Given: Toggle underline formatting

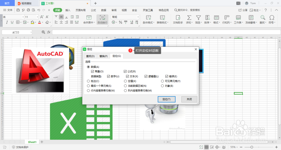Looking at the screenshot, I should click(x=12, y=22).
